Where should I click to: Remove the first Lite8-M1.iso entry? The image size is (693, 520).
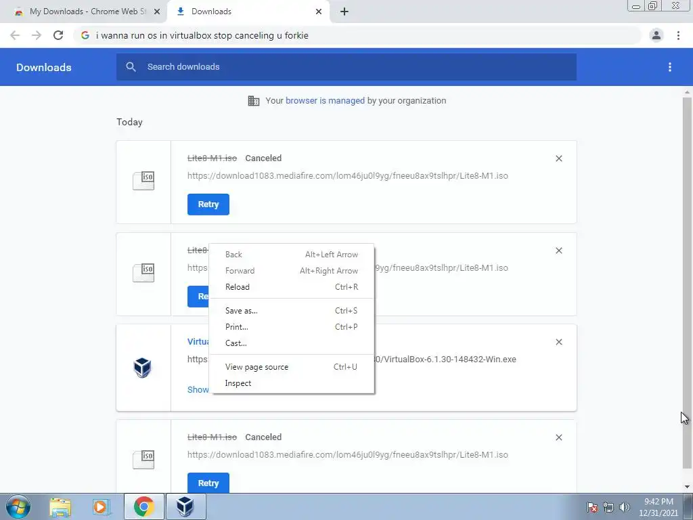[x=558, y=158]
